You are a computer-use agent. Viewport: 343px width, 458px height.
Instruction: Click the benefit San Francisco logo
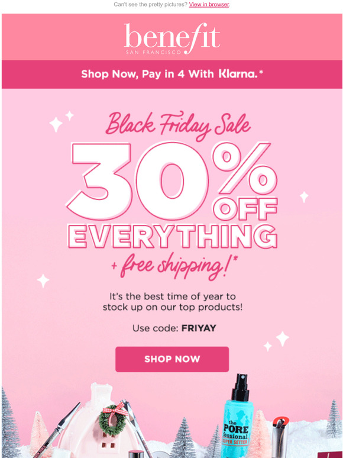(x=171, y=38)
